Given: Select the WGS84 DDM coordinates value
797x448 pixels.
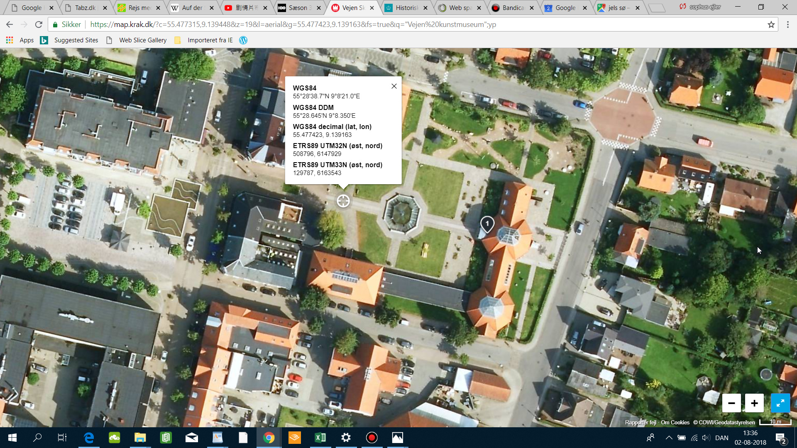Looking at the screenshot, I should tap(324, 116).
